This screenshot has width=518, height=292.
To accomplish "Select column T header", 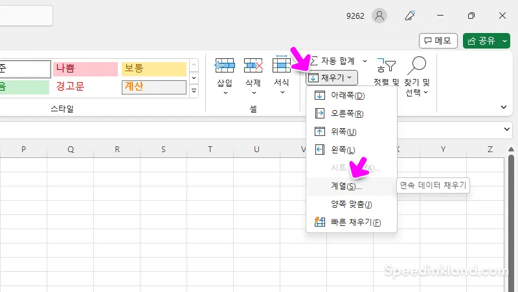I will click(210, 150).
